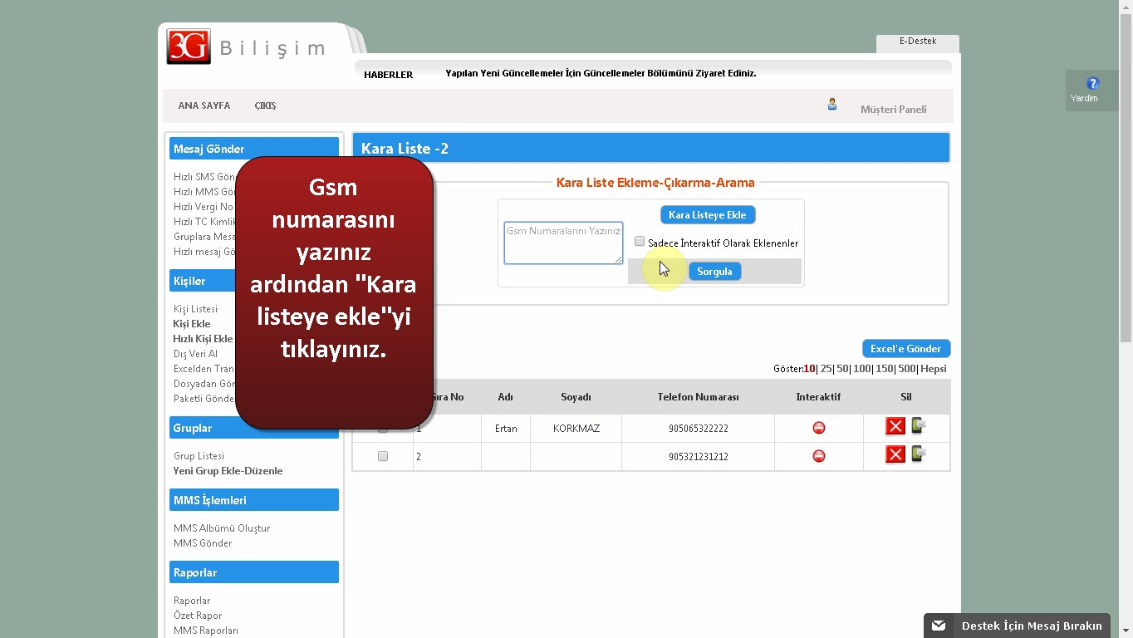Click the user icon beside Müşteri Paneli
This screenshot has height=638, width=1133.
(831, 105)
